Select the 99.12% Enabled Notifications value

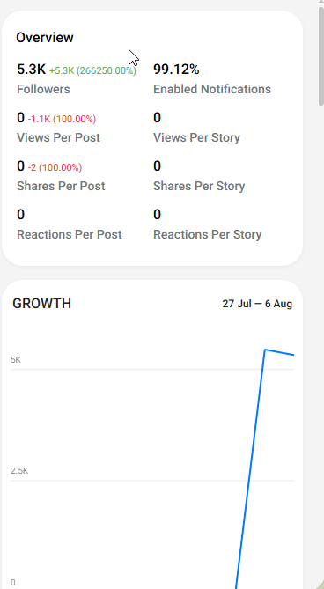click(x=176, y=70)
